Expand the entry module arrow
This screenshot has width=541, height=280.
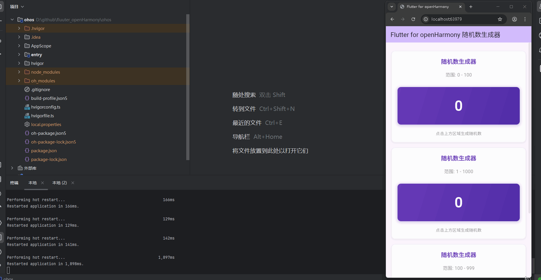coord(19,54)
